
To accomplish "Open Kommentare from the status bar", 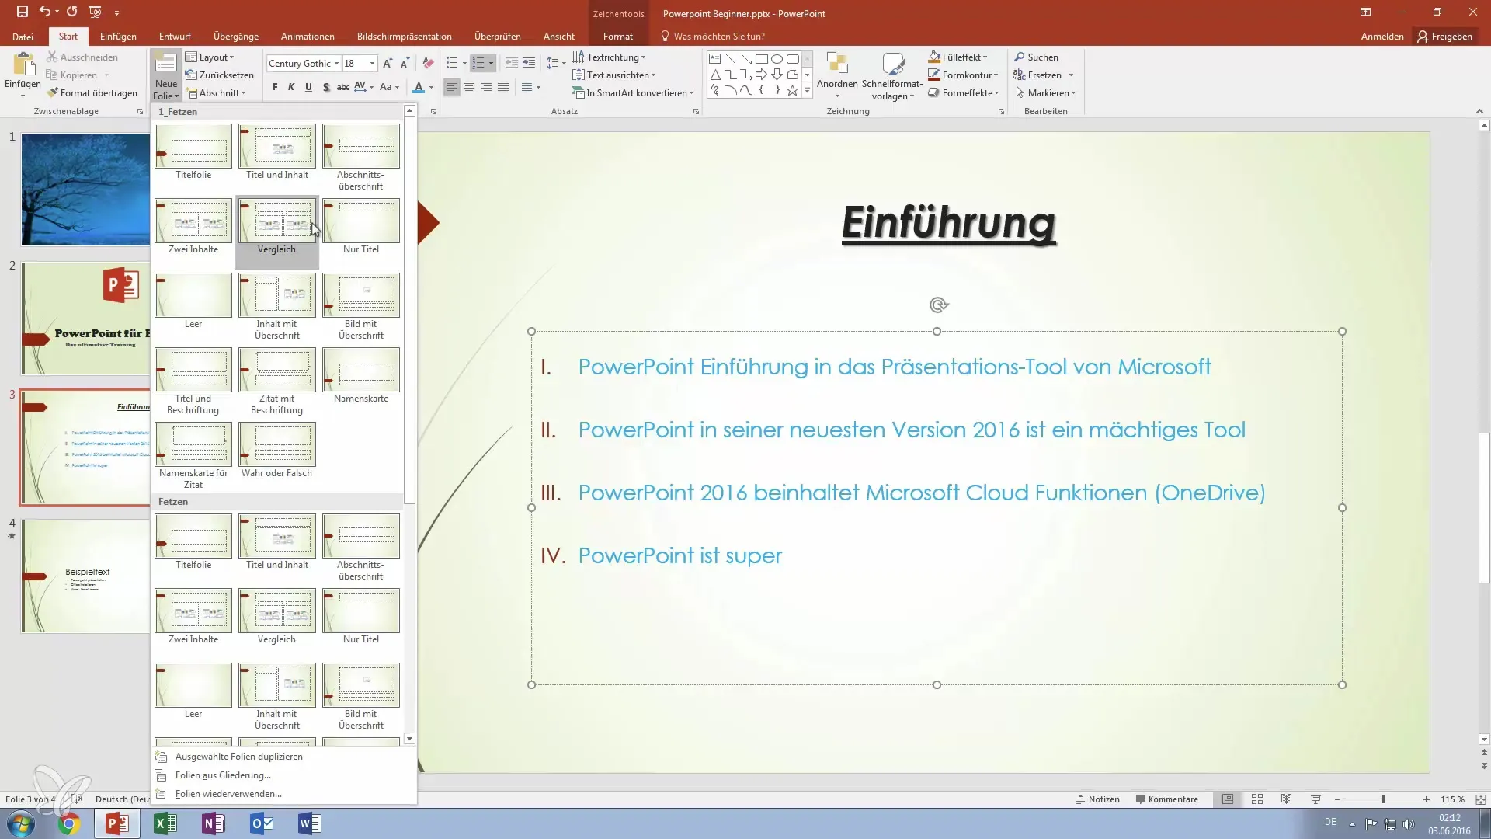I will tap(1166, 799).
